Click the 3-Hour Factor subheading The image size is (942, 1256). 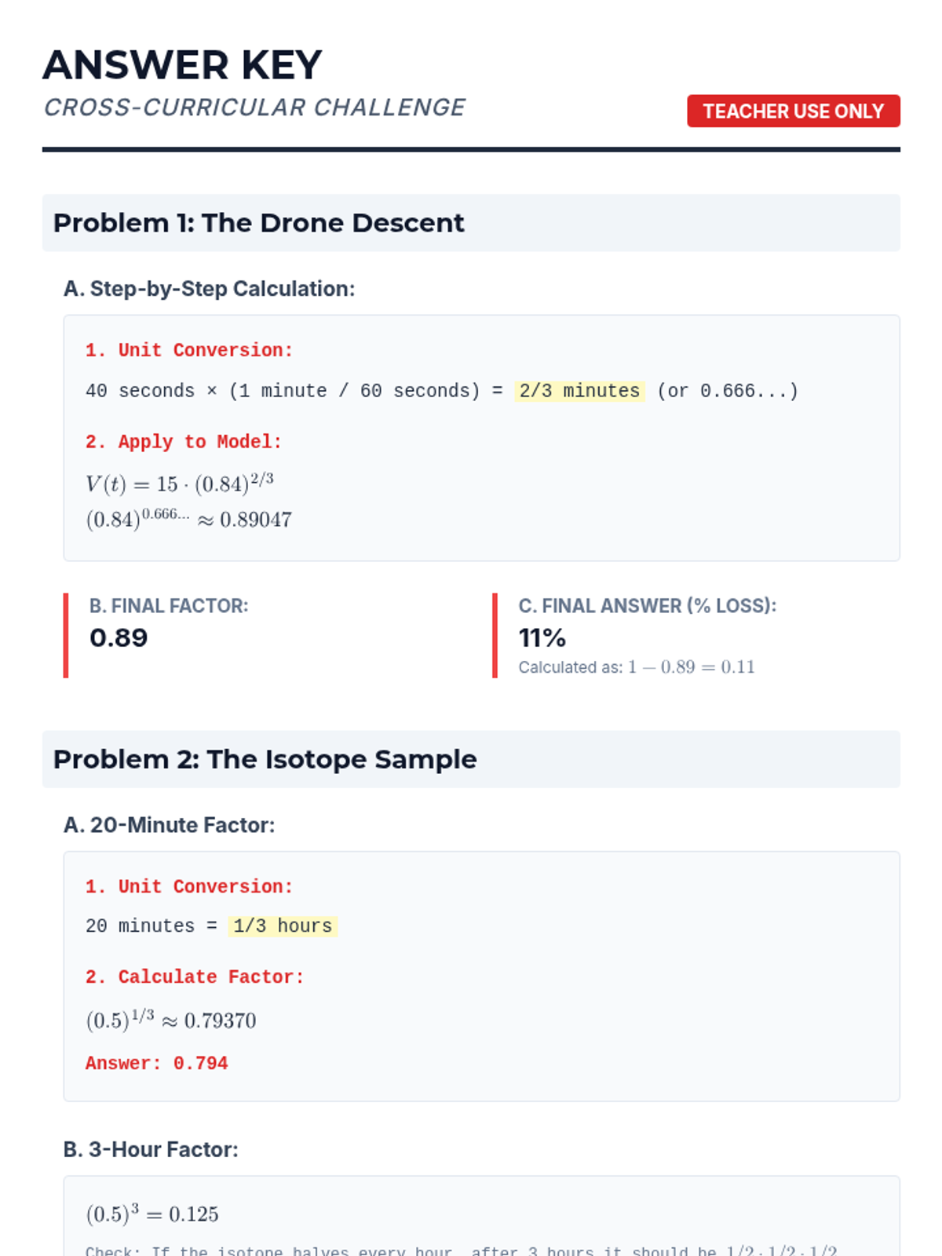click(x=151, y=1149)
